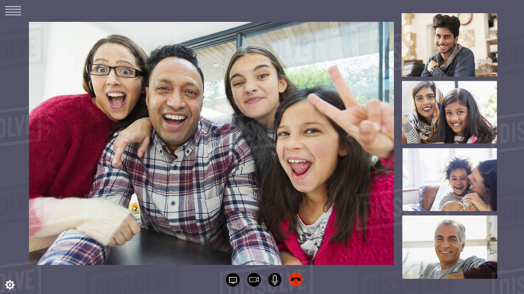Viewport: 524px width, 294px height.
Task: Select the woman-and-toddler participant thumbnail
Action: click(450, 179)
